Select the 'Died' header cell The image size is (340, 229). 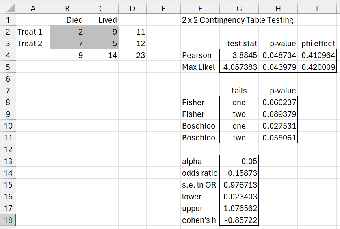click(67, 20)
